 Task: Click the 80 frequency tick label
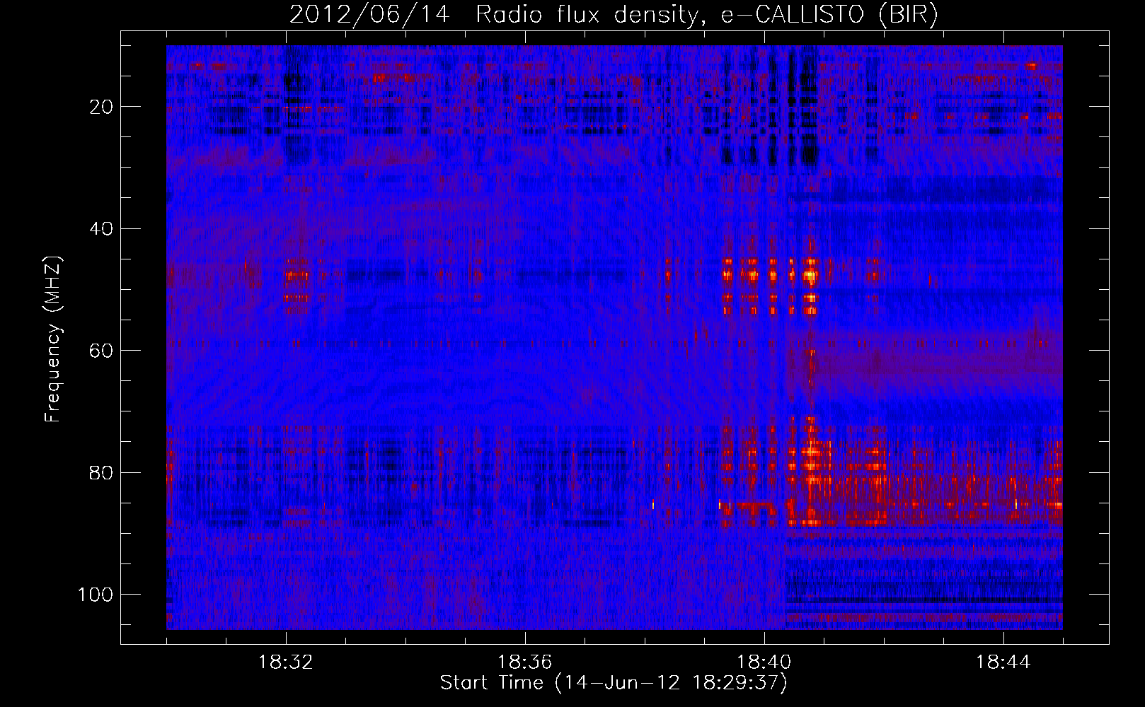[100, 472]
